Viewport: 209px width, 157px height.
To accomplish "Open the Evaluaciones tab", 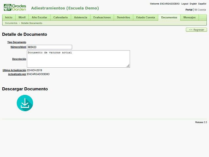I will click(102, 17).
